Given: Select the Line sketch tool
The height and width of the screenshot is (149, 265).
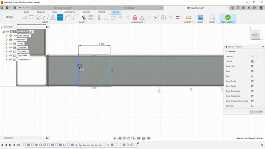Looking at the screenshot, I should [24, 17].
